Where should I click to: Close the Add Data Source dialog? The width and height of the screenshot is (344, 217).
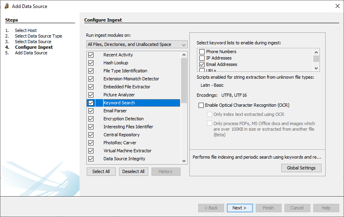click(338, 6)
